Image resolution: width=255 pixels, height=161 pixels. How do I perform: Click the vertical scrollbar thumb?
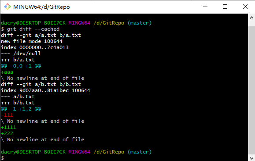pos(251,90)
